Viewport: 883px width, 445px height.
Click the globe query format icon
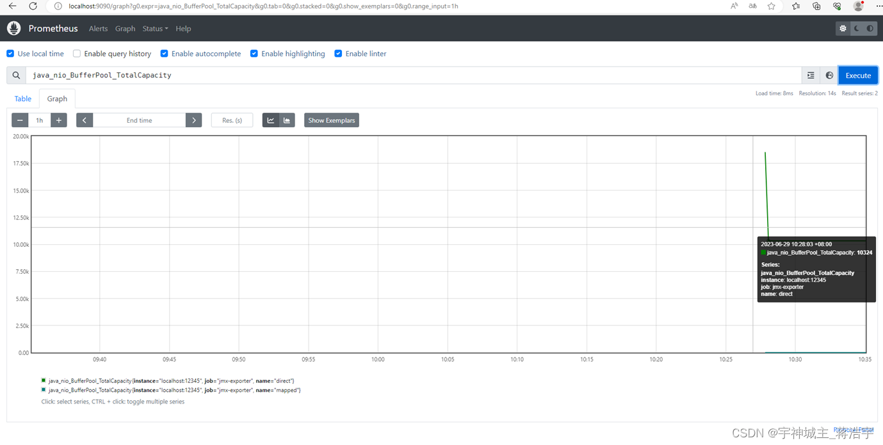click(x=829, y=75)
